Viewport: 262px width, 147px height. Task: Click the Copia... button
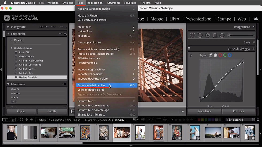(x=21, y=111)
